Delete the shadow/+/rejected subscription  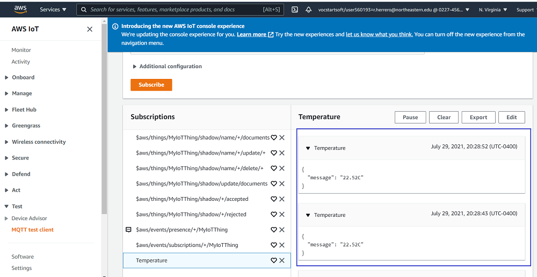pos(282,214)
